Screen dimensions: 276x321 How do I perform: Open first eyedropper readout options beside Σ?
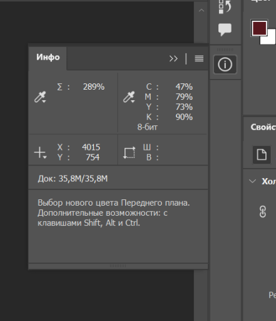pos(40,97)
